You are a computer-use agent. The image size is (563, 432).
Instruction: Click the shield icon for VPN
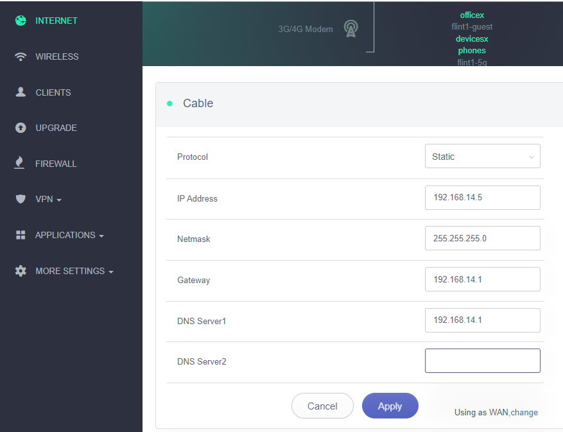21,199
